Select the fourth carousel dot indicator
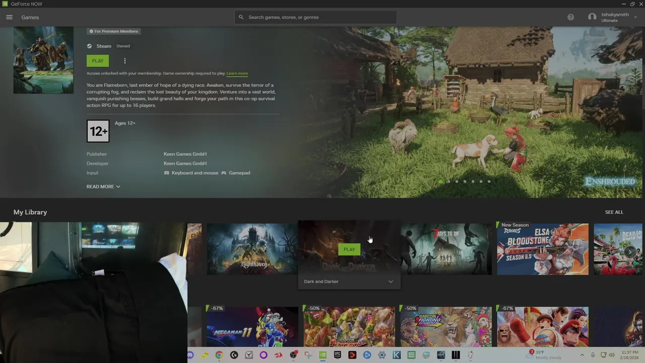 pyautogui.click(x=465, y=181)
